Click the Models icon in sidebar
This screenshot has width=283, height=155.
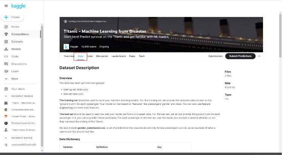coord(6,49)
